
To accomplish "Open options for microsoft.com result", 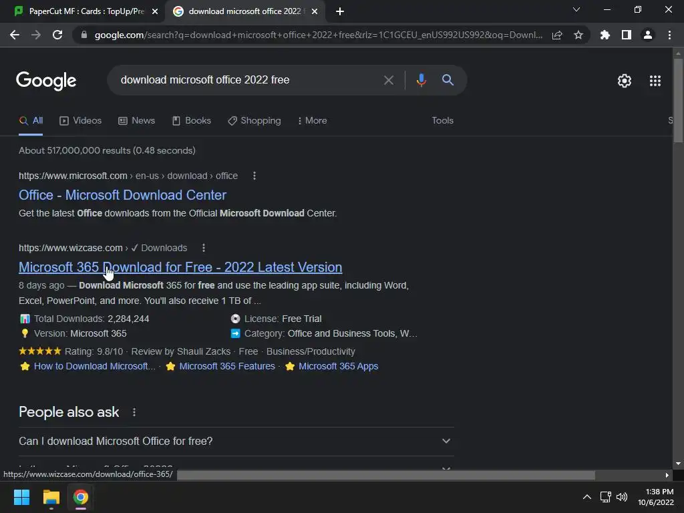I will 254,176.
